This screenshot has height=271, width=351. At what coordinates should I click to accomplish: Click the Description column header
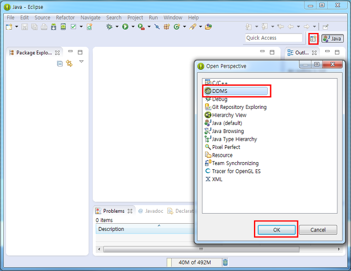pyautogui.click(x=145, y=229)
